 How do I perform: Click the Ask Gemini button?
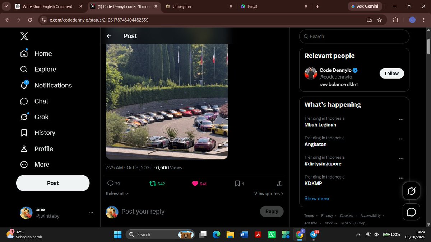pyautogui.click(x=365, y=6)
